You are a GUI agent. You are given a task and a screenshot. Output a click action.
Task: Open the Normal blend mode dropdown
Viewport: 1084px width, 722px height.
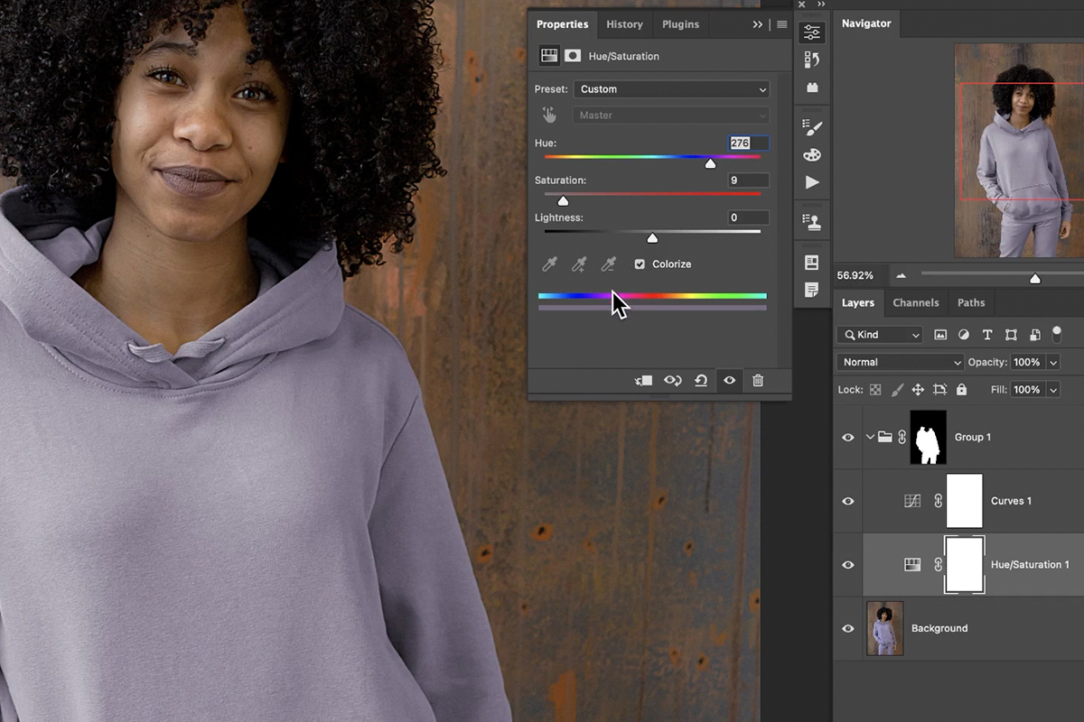tap(899, 361)
